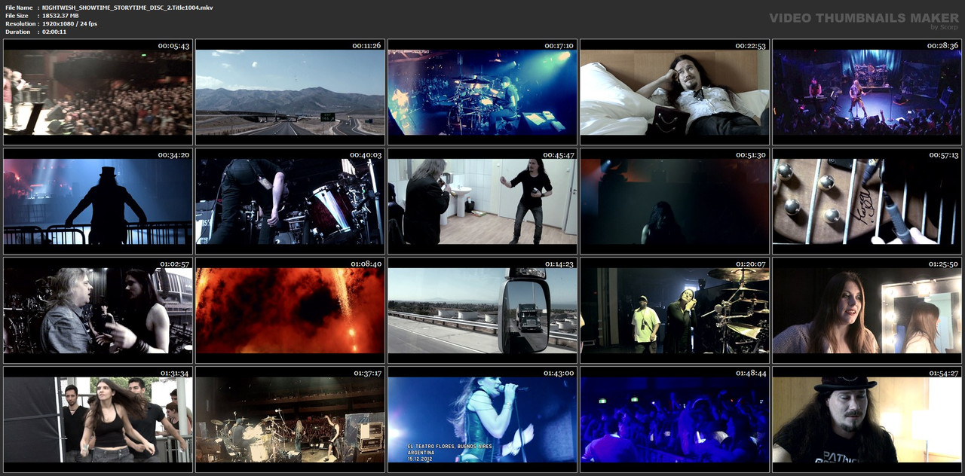Screen dimensions: 965x476
Task: Click the resolution value 1920x1080 / 24 fps
Action: pyautogui.click(x=69, y=24)
